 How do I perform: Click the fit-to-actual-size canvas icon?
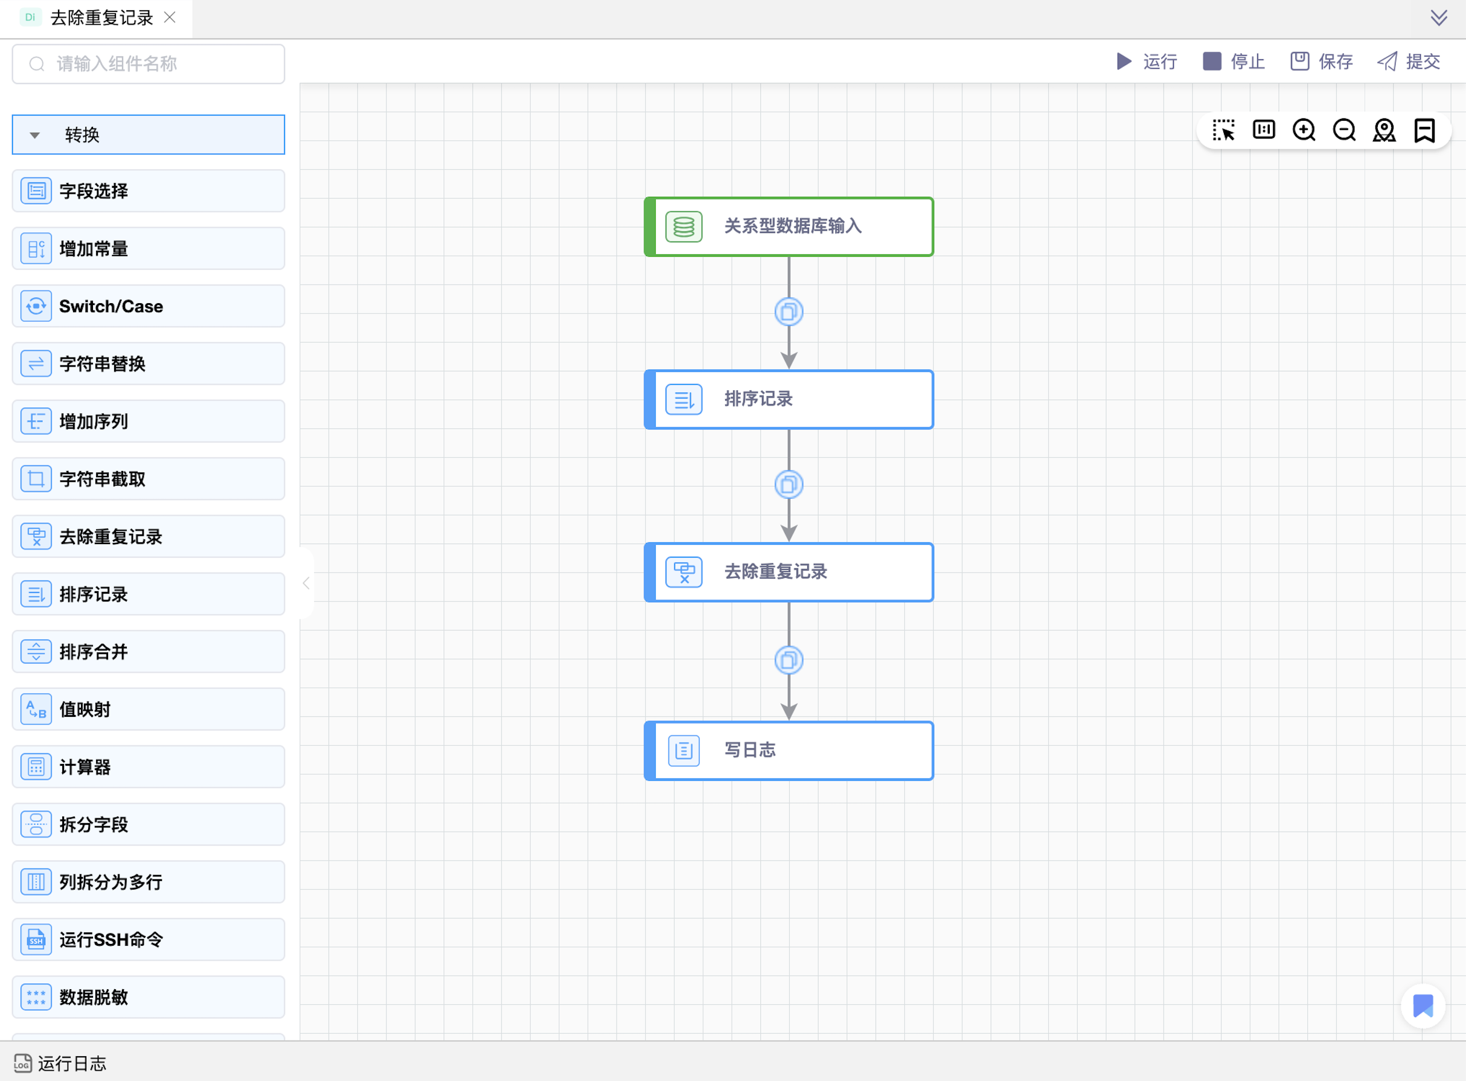1263,130
